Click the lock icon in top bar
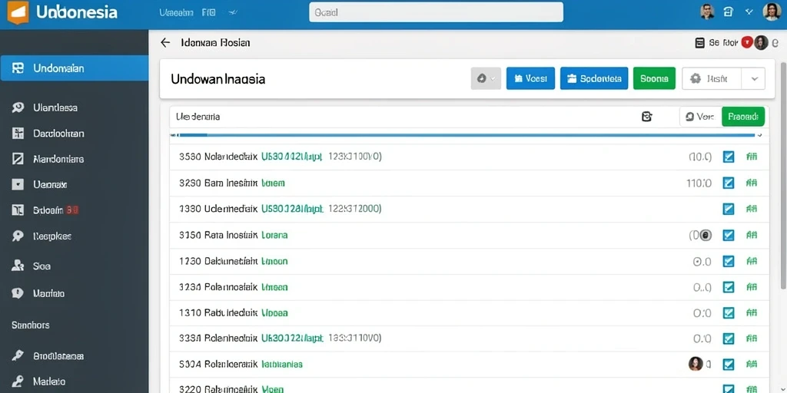This screenshot has width=787, height=393. tap(729, 12)
